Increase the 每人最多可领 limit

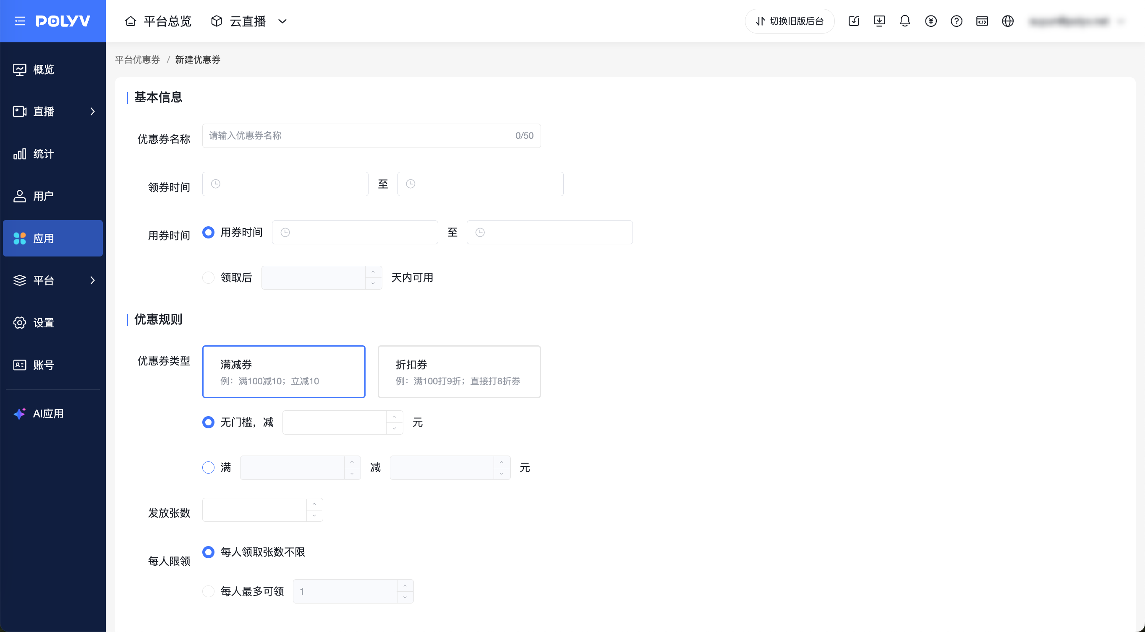click(405, 585)
